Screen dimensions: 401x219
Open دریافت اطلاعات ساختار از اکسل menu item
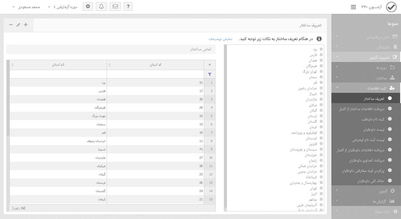click(x=366, y=108)
